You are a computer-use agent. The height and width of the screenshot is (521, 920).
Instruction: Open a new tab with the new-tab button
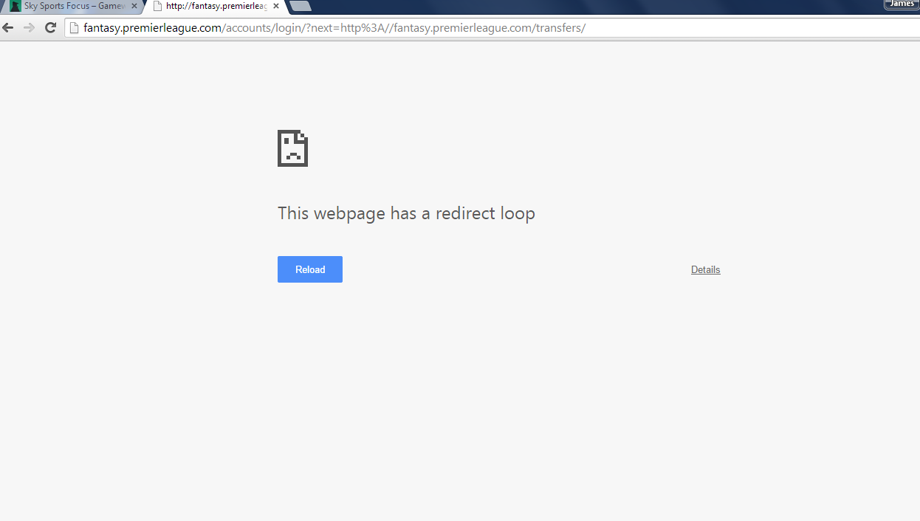tap(301, 6)
